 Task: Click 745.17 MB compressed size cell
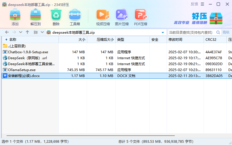point(104,70)
